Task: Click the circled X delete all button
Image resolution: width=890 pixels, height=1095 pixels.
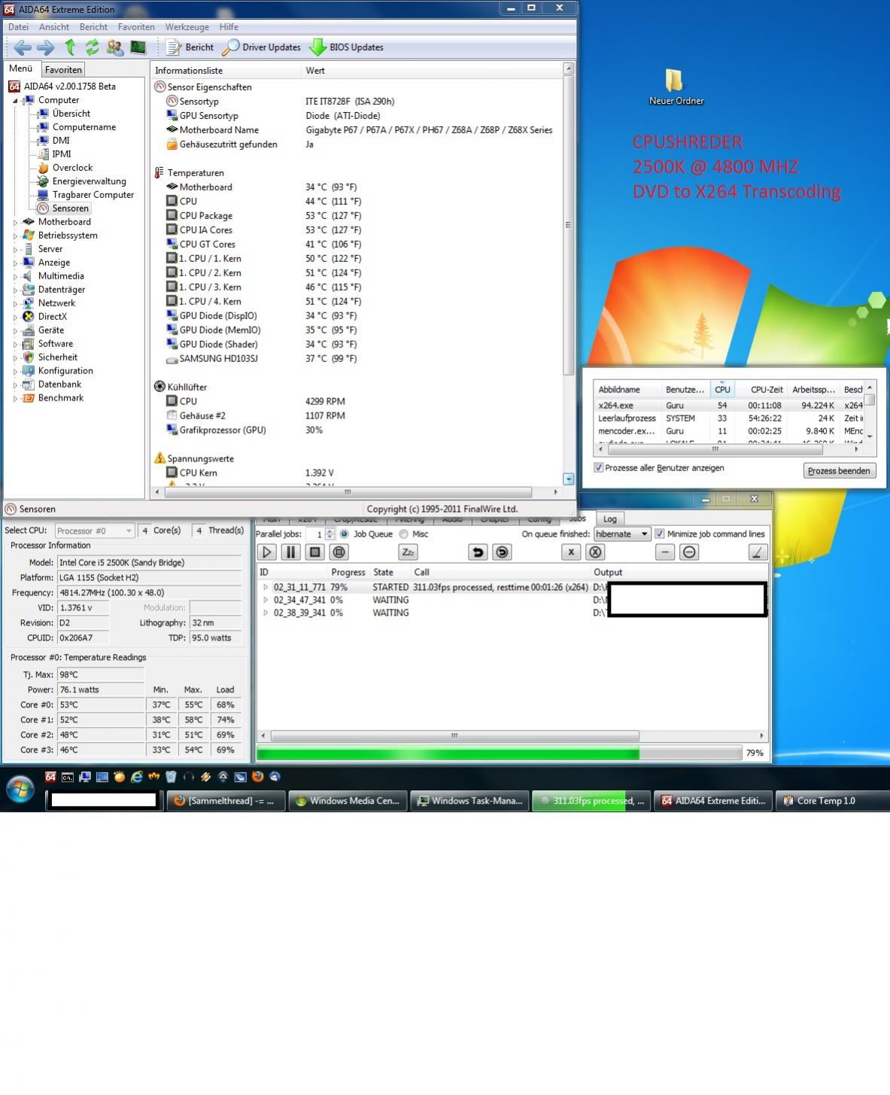Action: point(595,552)
